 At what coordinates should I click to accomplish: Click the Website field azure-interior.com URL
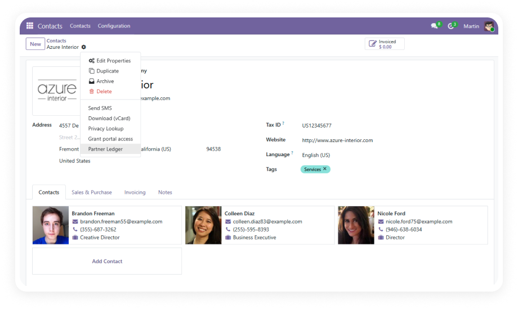337,140
